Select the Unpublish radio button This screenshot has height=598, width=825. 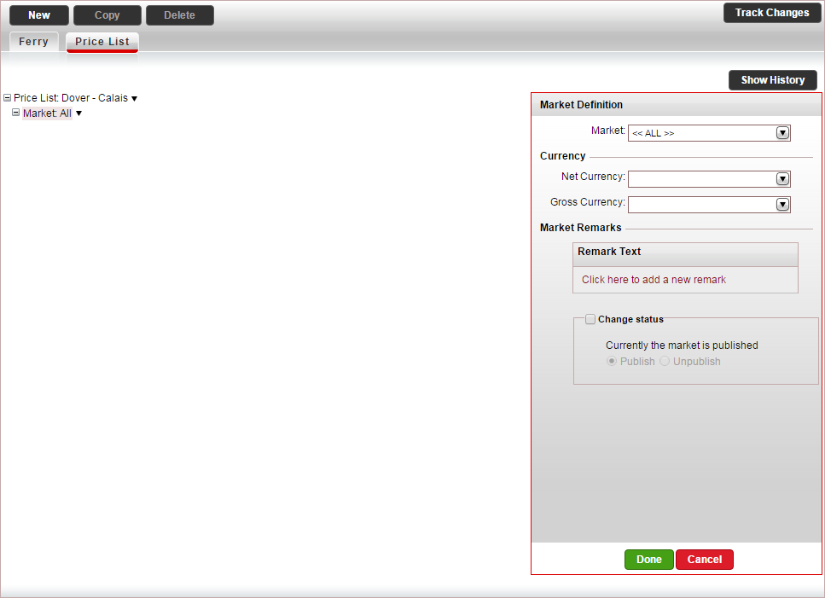coord(665,362)
